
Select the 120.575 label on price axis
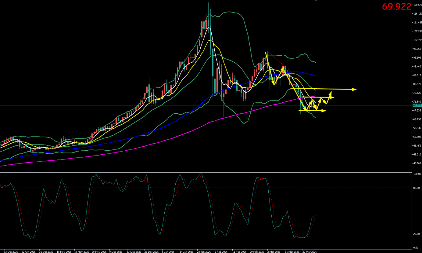(x=417, y=5)
